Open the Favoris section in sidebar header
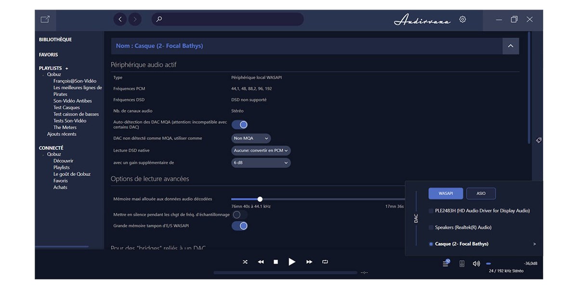Viewport: 578px width, 289px height. coord(48,55)
